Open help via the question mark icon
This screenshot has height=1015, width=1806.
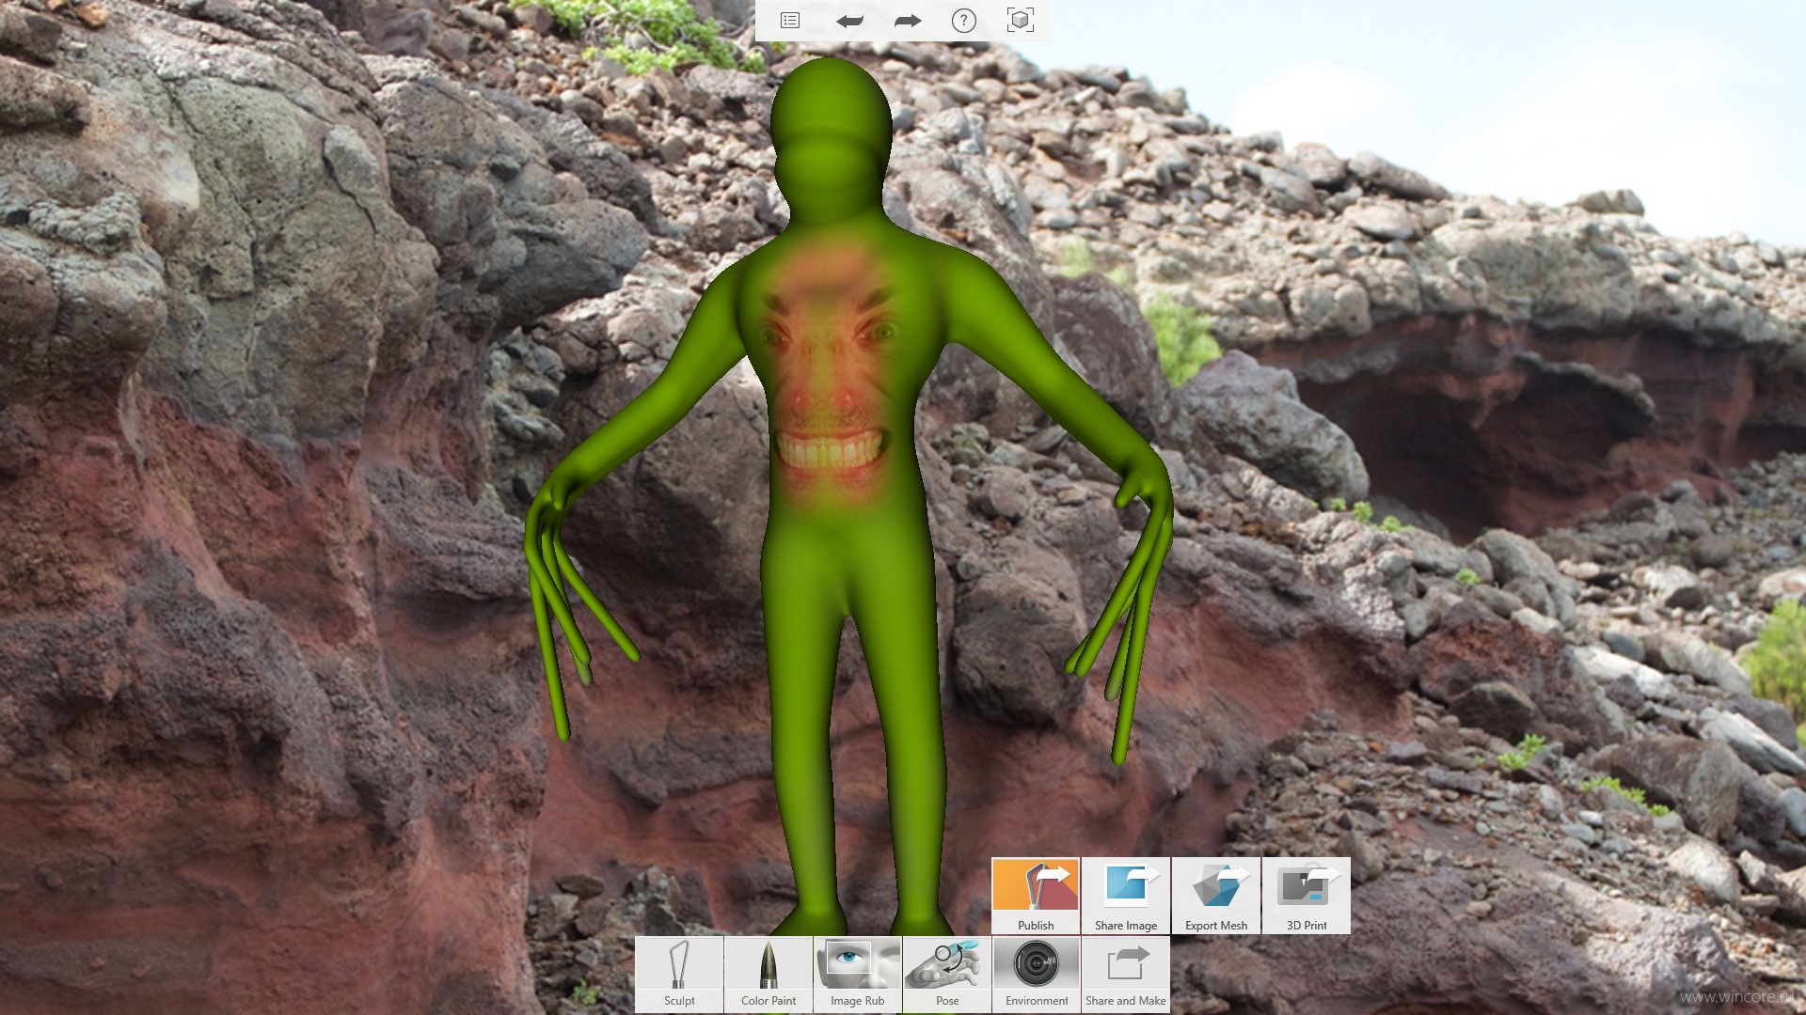click(964, 21)
